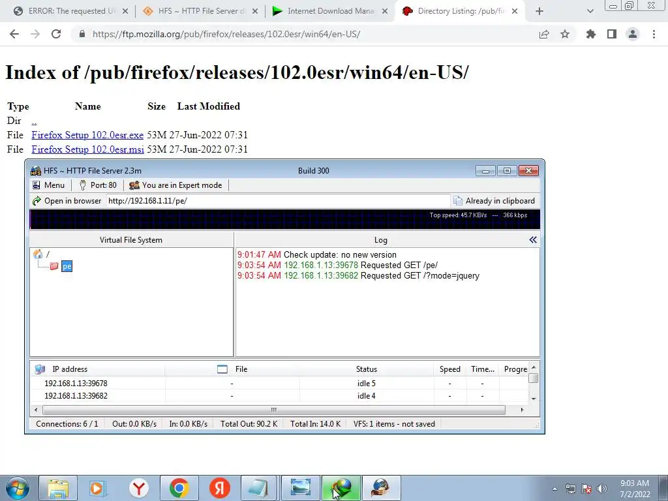Viewport: 668px width, 501px height.
Task: Click 'Connections: 6 / 1' in status bar
Action: click(x=67, y=424)
